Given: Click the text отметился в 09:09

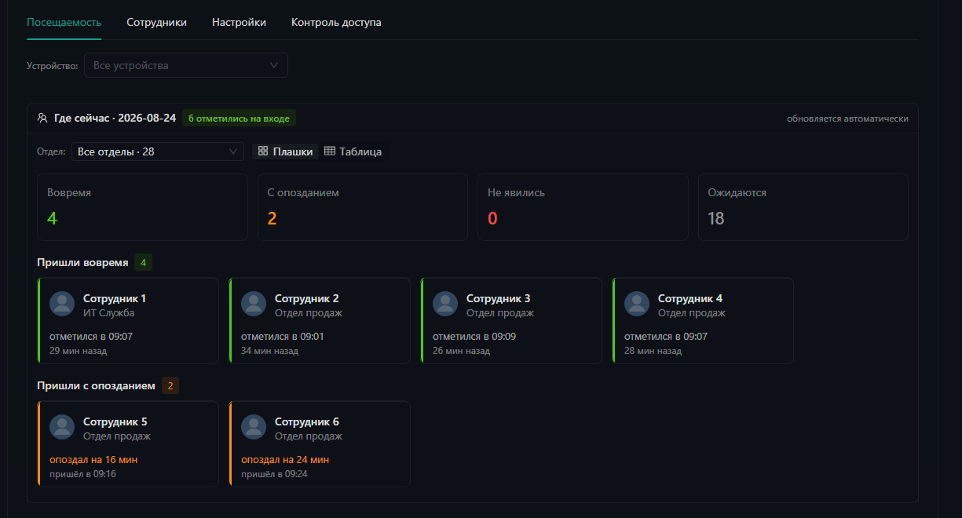Looking at the screenshot, I should pos(474,337).
